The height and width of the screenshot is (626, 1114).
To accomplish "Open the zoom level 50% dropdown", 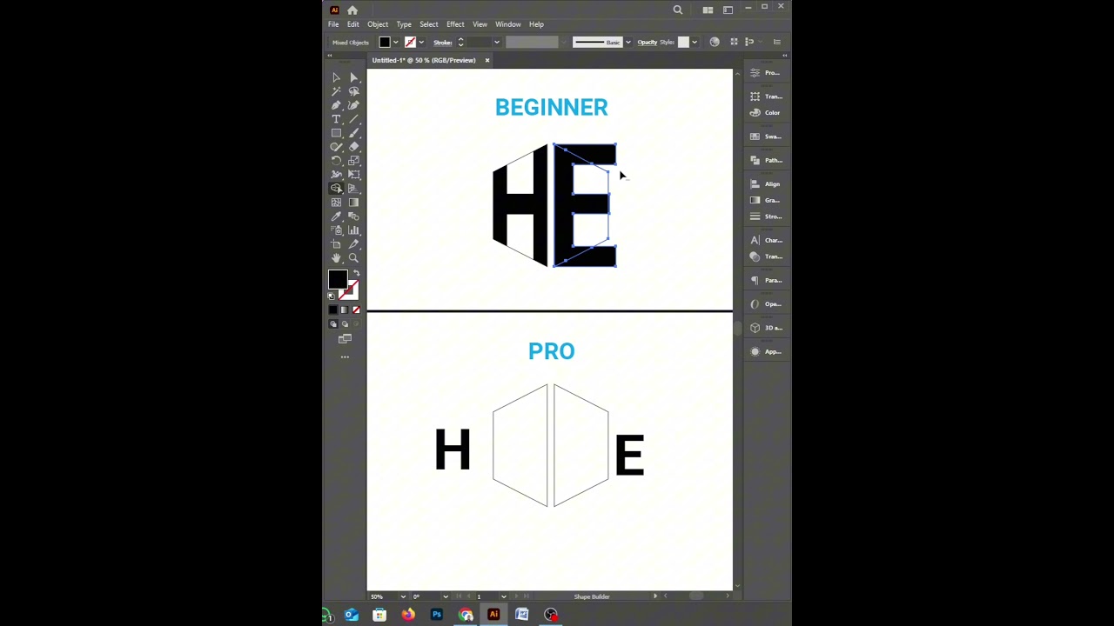I will tap(402, 596).
